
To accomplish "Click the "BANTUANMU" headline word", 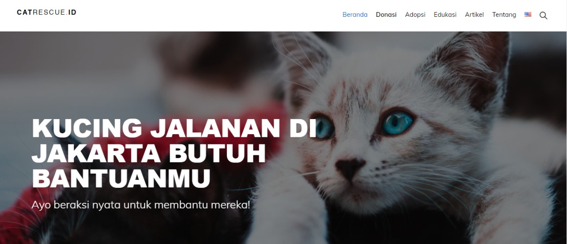I will [x=121, y=178].
